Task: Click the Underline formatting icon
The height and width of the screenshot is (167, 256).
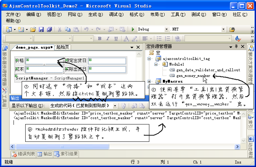Action: click(x=116, y=38)
